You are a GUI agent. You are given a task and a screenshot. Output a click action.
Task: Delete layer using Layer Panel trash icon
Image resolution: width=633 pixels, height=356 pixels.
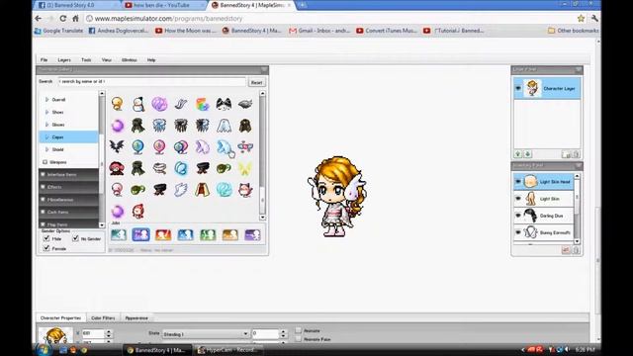pos(576,154)
